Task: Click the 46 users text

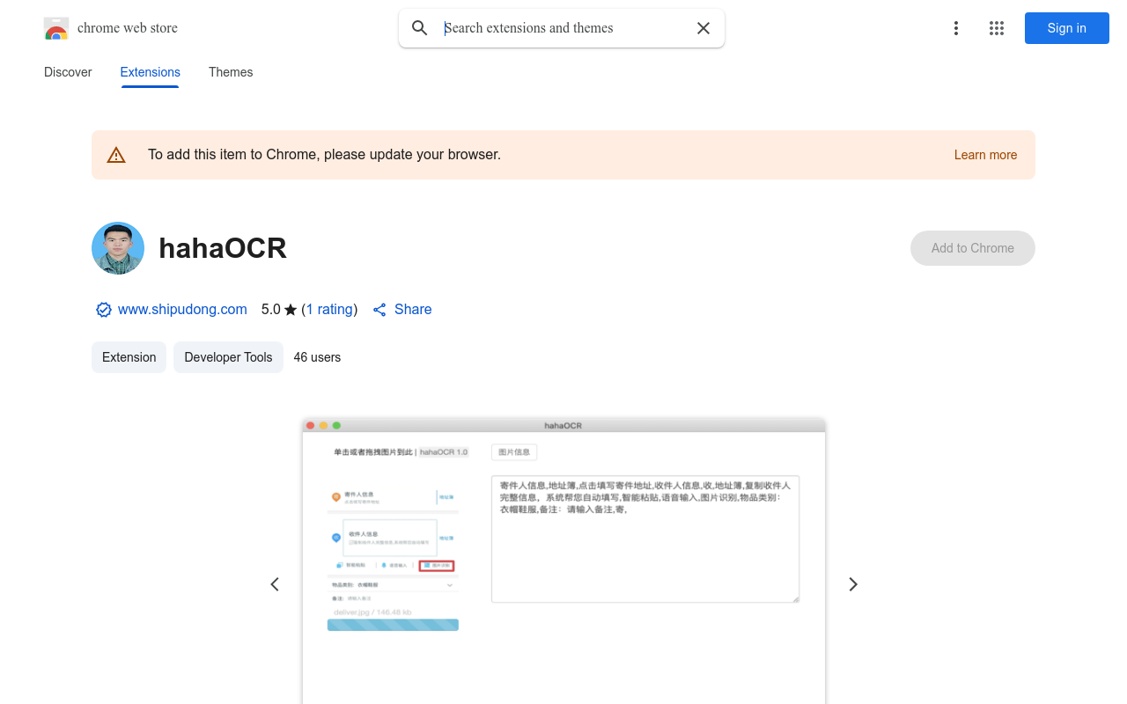Action: 317,357
